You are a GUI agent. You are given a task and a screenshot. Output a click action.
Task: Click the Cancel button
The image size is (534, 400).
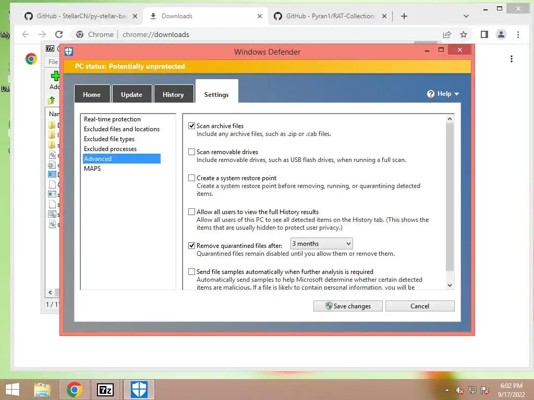(420, 306)
